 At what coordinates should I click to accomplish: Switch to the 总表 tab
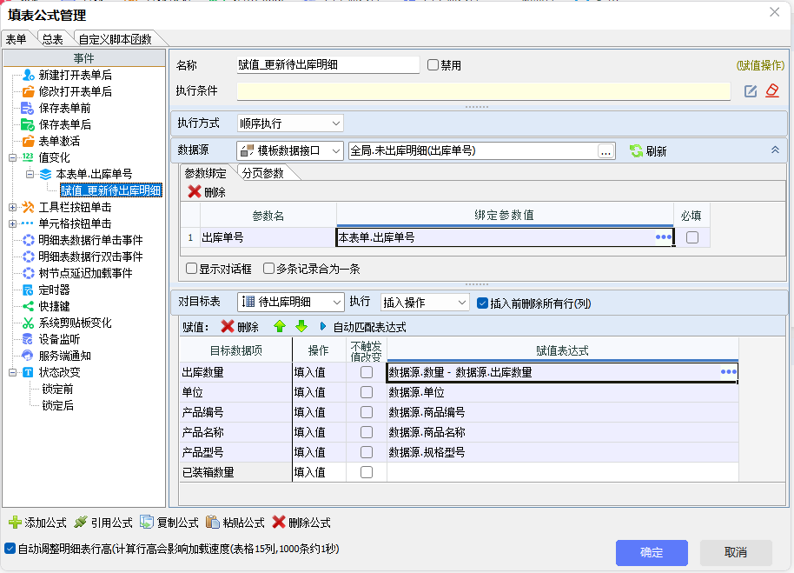[x=53, y=39]
